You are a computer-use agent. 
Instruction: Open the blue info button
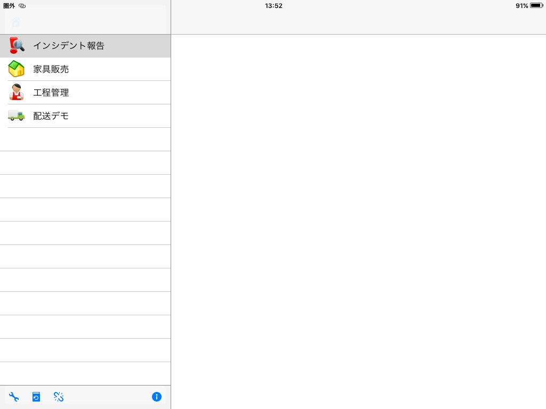(x=156, y=397)
